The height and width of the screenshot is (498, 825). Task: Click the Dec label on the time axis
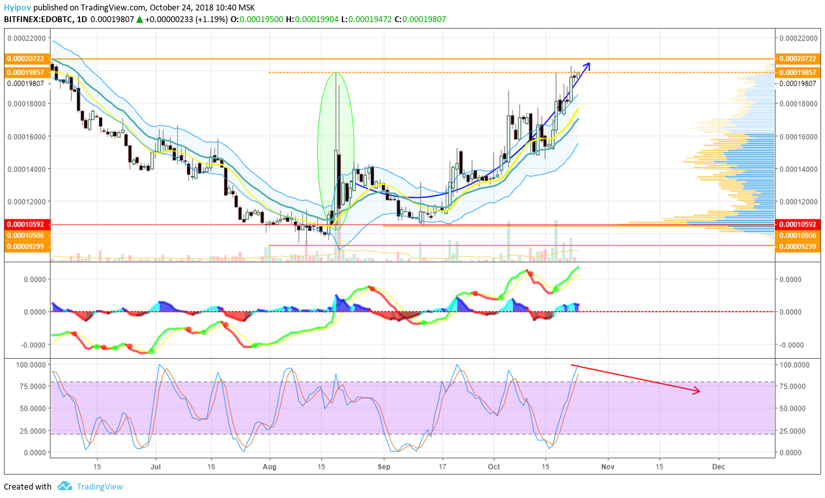718,467
